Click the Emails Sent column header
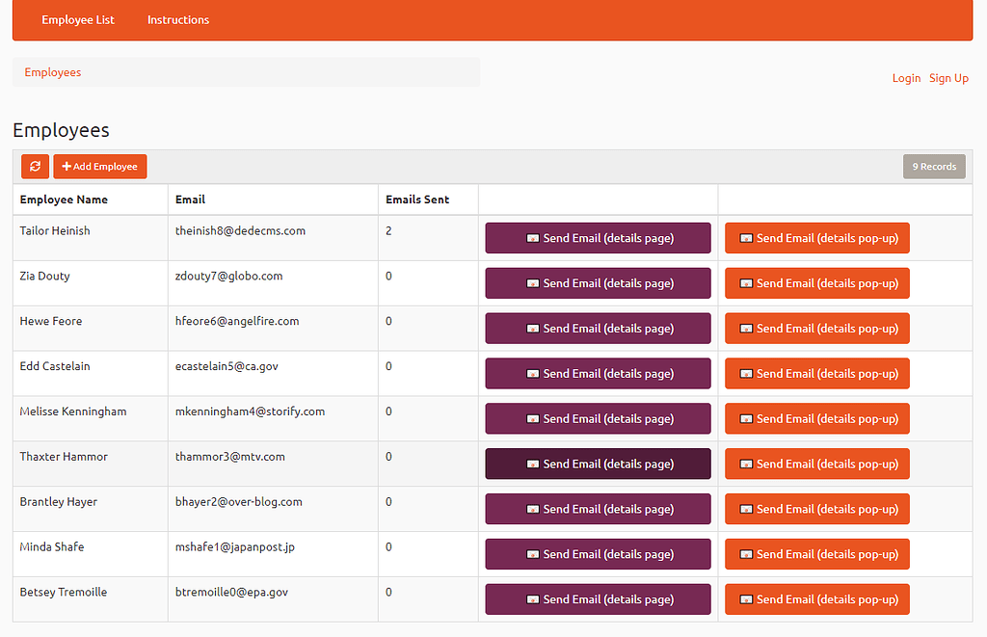987x637 pixels. tap(419, 199)
